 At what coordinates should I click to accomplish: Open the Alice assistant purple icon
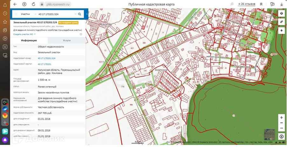5,140
